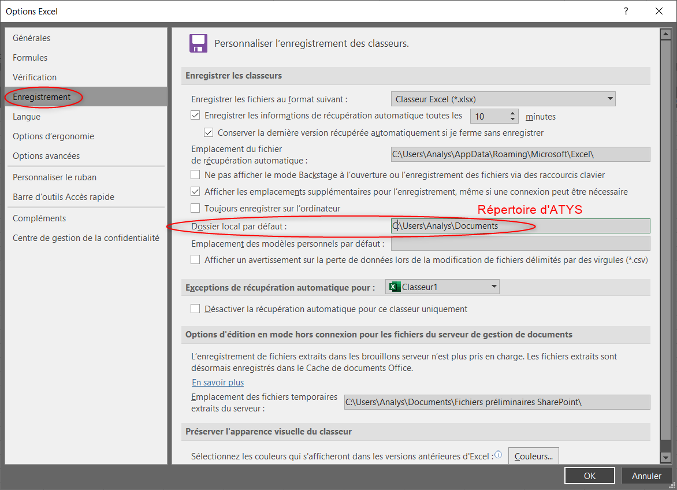Toggle 'Ne pas afficher le mode Backstage' checkbox

195,175
